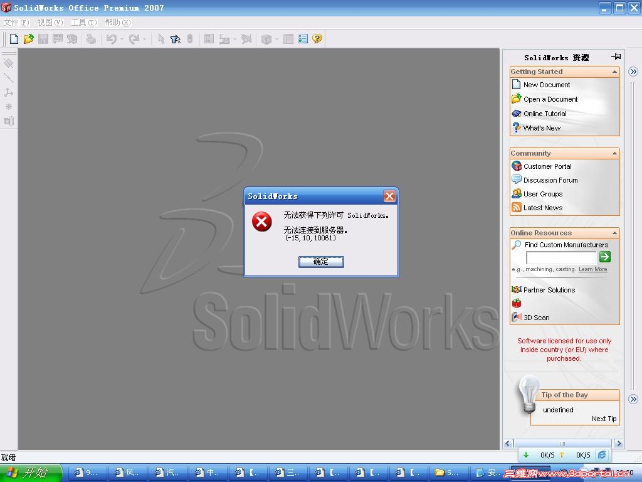Collapse the Community section
The height and width of the screenshot is (482, 642).
click(614, 153)
